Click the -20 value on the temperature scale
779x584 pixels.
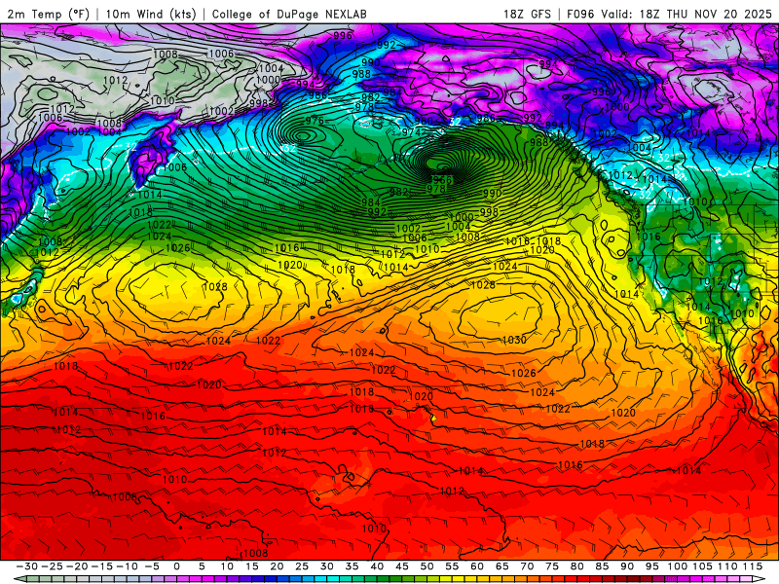point(77,566)
